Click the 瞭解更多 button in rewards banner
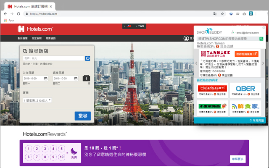269x168 pixels. [x=238, y=159]
